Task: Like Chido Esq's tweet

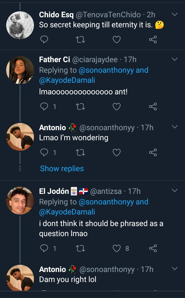Action: [117, 39]
